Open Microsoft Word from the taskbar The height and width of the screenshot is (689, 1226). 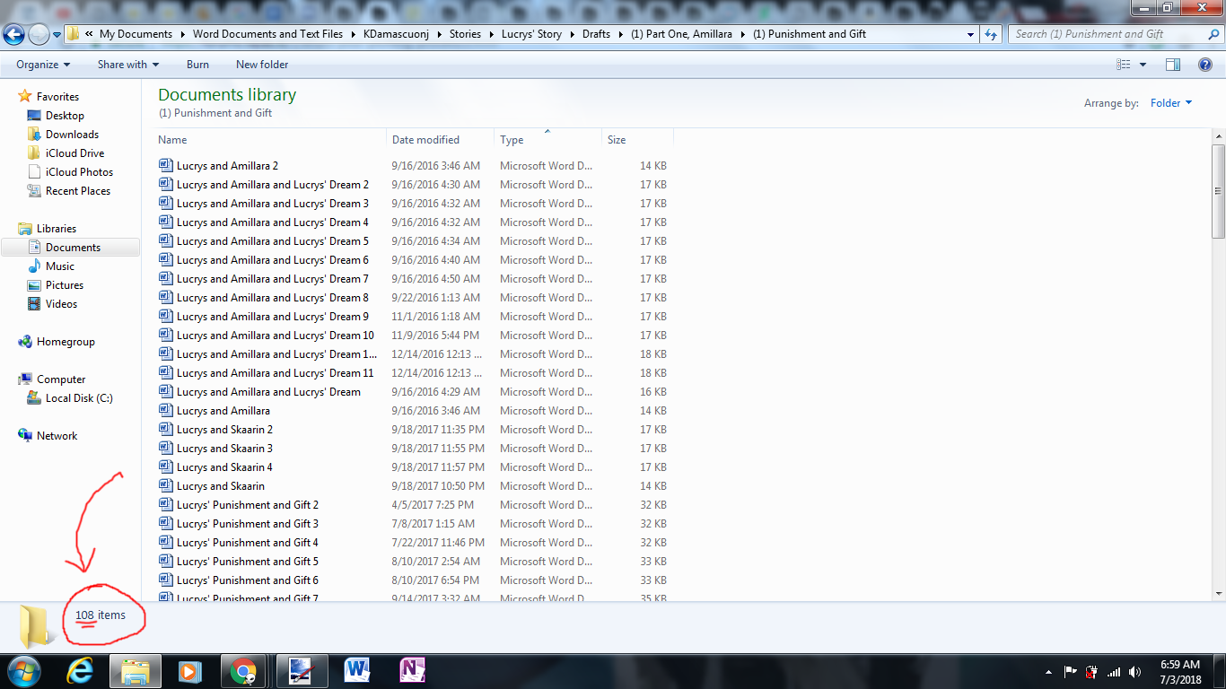click(x=356, y=670)
